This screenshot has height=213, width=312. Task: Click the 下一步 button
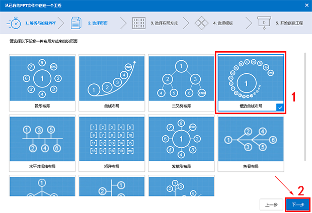click(298, 204)
